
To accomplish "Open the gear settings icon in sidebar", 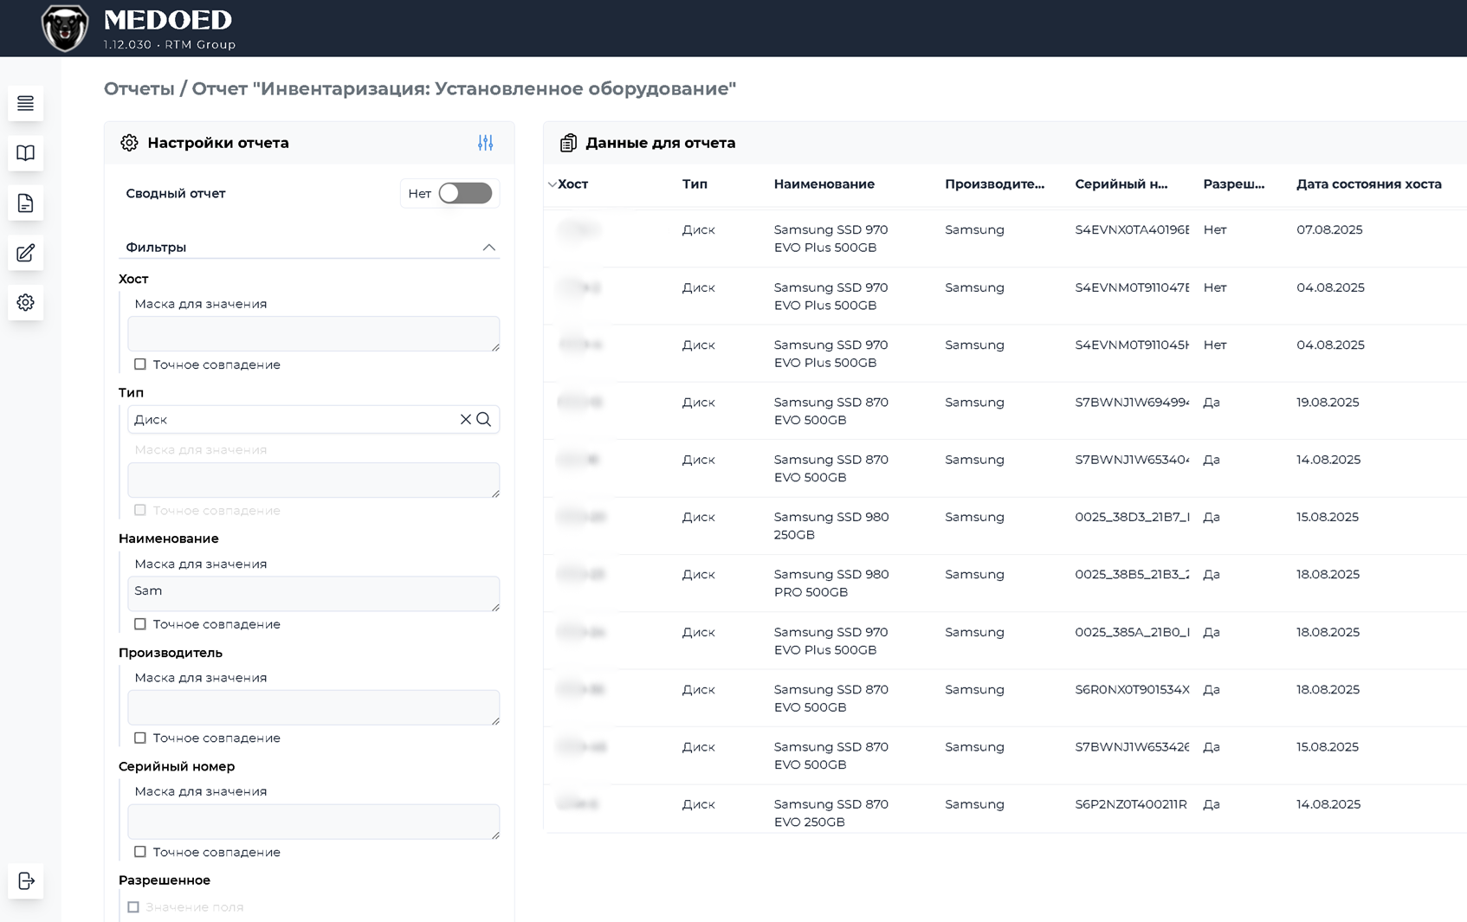I will pos(25,302).
